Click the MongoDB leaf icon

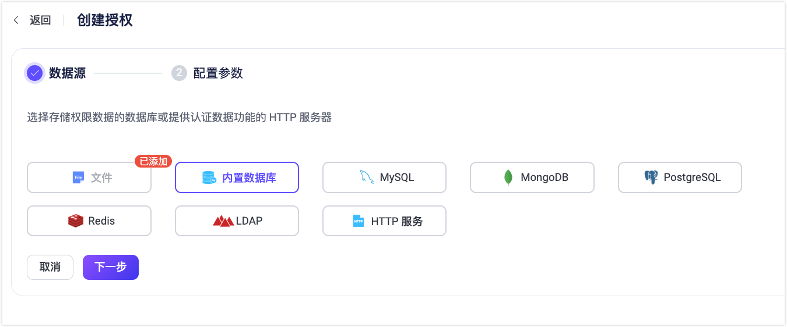508,177
